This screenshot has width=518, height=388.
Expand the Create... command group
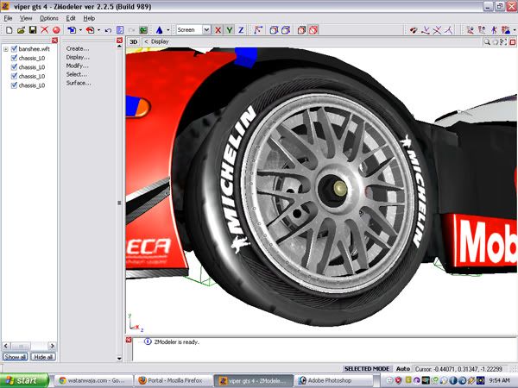[x=78, y=48]
